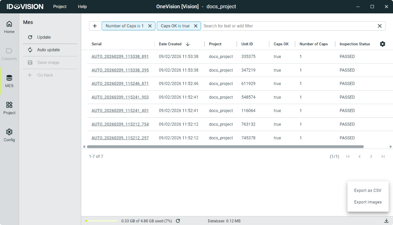The width and height of the screenshot is (393, 225).
Task: Open serial AUTO_20260209_115338_891 link
Action: [120, 56]
